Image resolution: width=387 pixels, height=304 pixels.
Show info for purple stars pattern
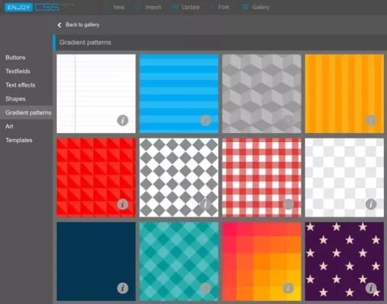pos(371,288)
